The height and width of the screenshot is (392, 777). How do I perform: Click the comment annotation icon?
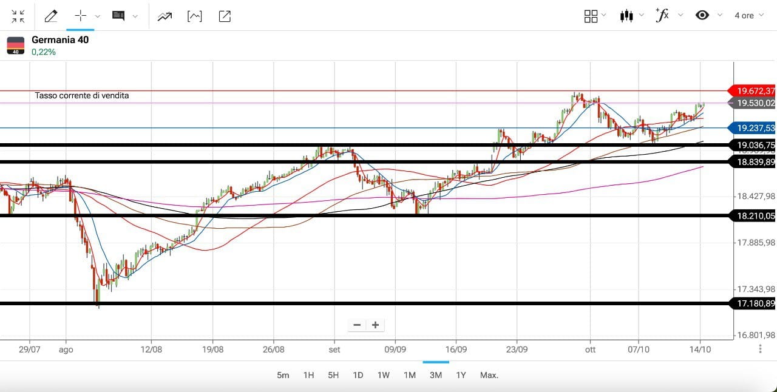click(x=118, y=16)
